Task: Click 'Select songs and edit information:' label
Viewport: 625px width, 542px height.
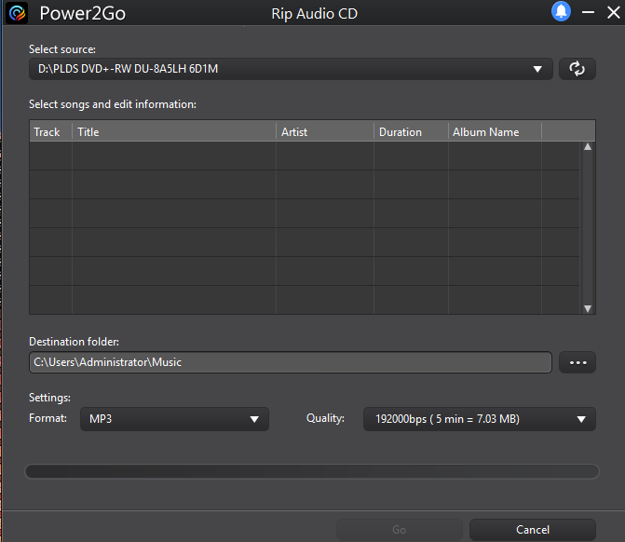Action: point(113,104)
